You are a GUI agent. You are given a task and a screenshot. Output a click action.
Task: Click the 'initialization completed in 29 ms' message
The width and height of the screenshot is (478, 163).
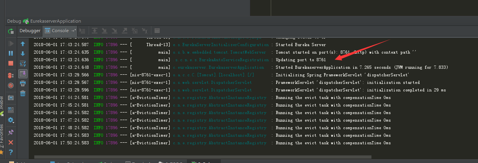click(x=361, y=90)
